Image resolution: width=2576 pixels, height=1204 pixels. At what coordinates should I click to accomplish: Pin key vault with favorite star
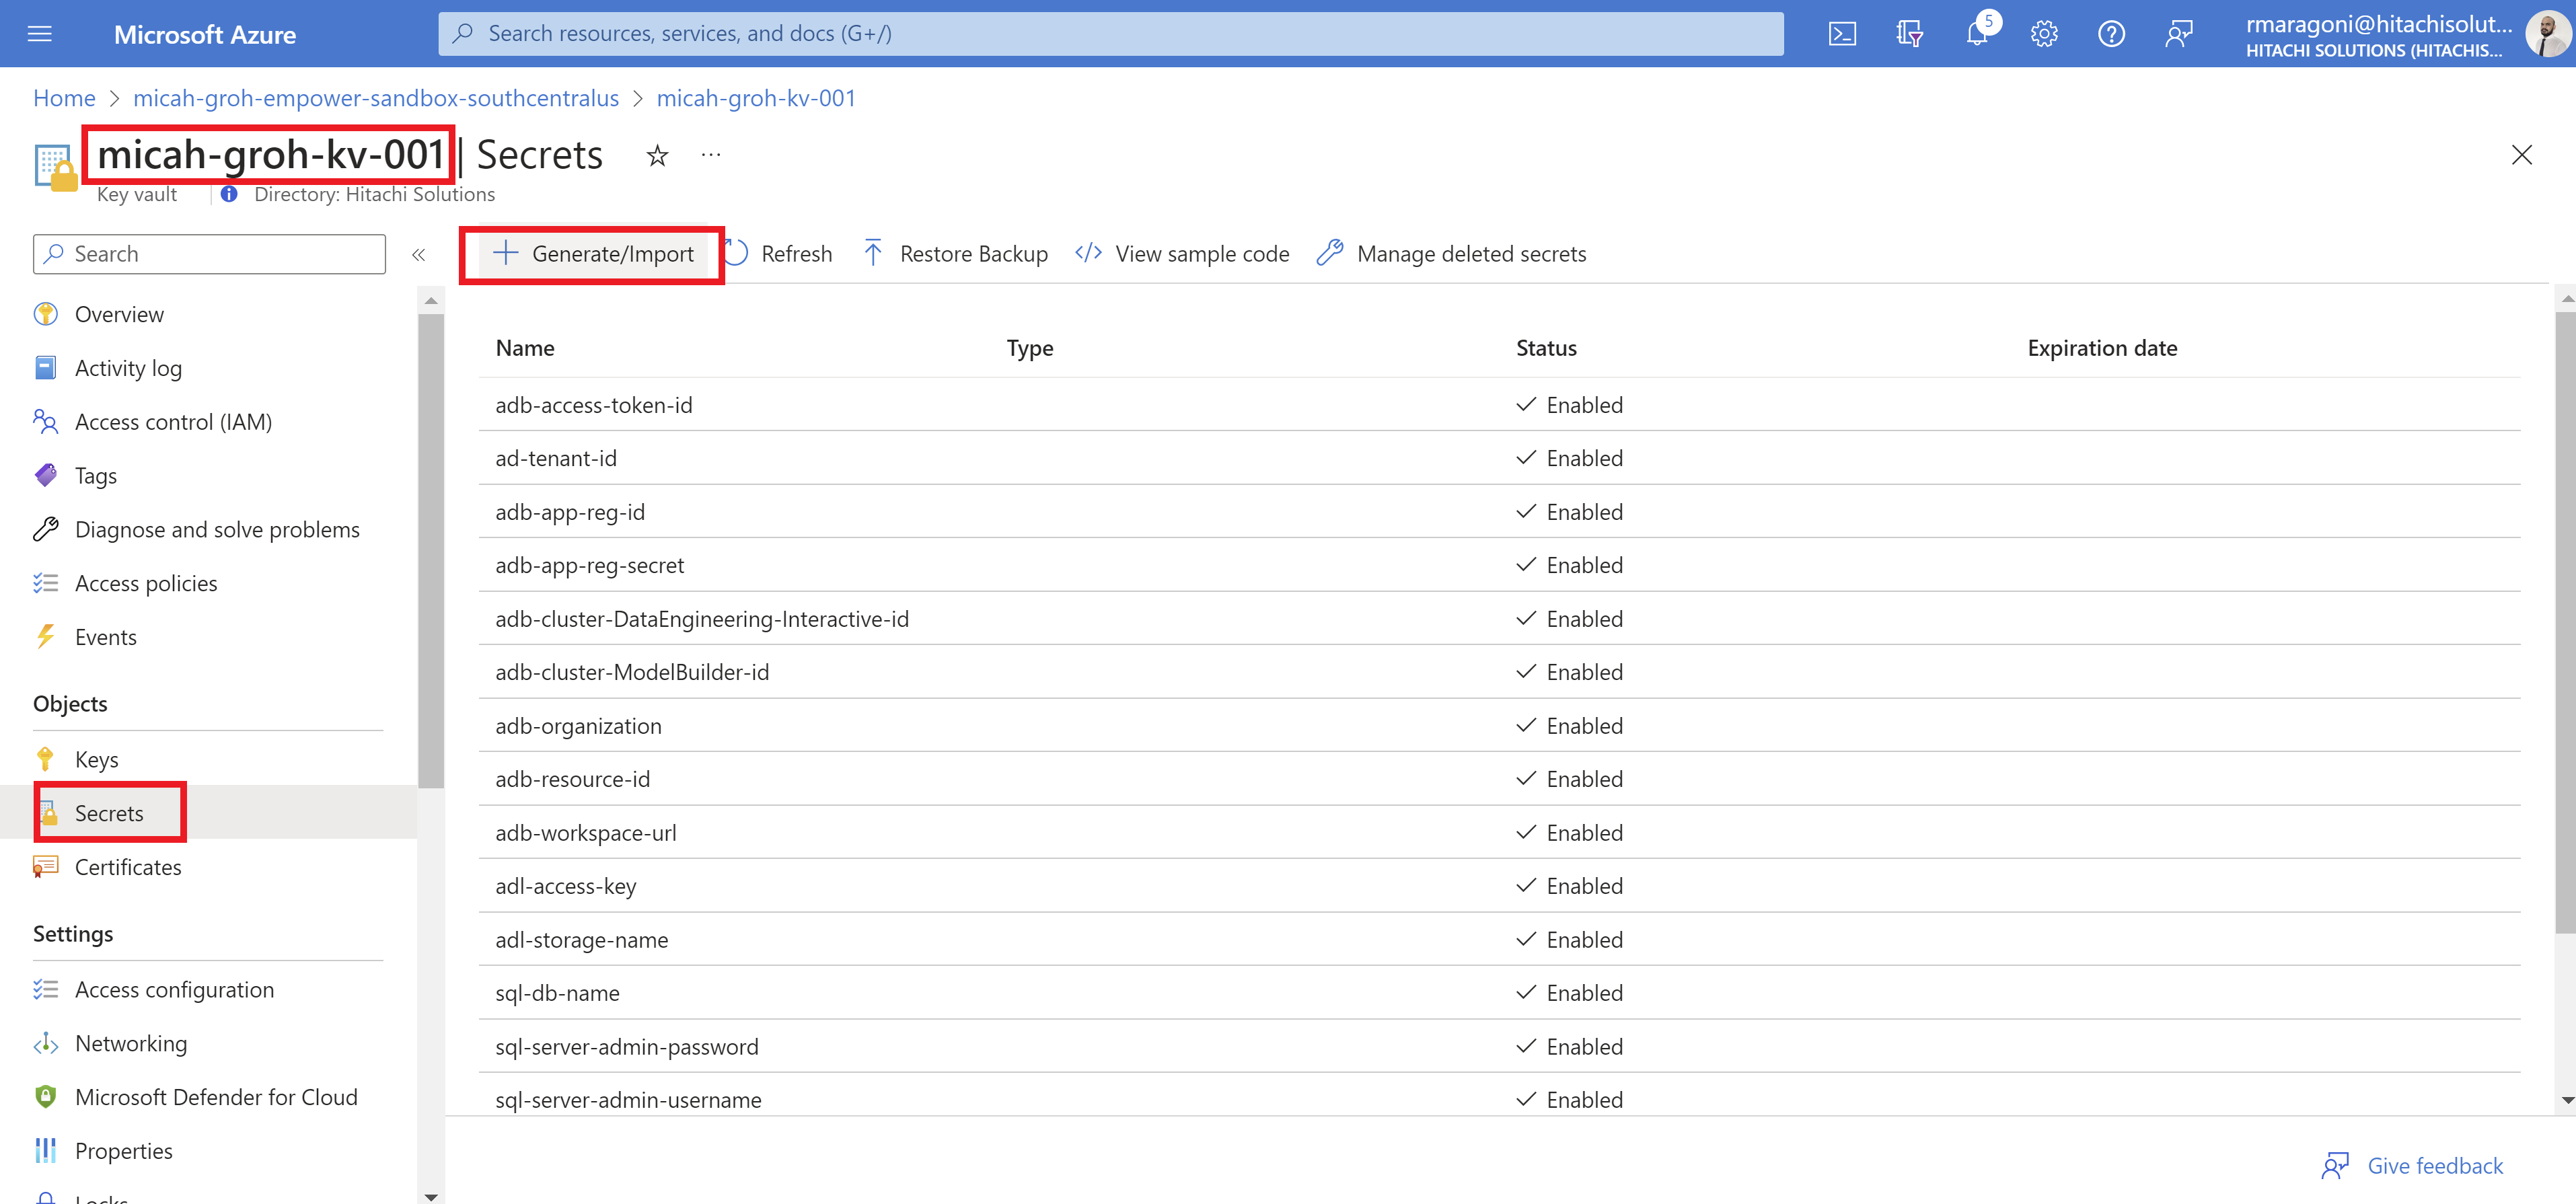[657, 155]
